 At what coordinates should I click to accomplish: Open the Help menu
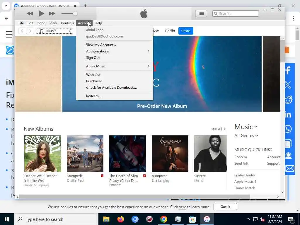click(x=98, y=23)
